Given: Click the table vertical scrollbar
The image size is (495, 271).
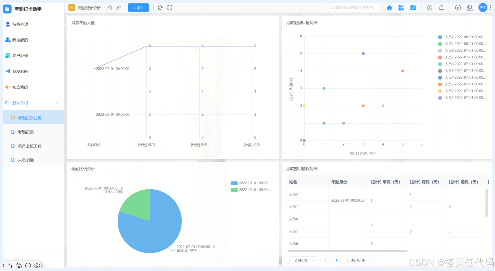Looking at the screenshot, I should pos(487,203).
